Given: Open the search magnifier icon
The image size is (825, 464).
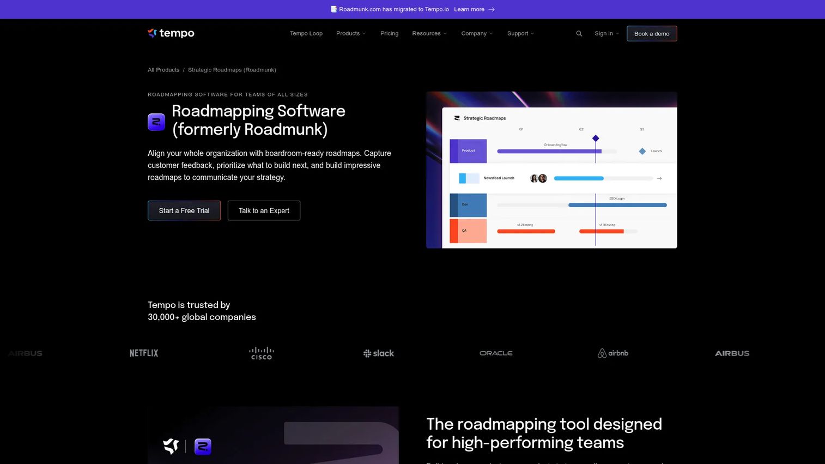Looking at the screenshot, I should (579, 34).
